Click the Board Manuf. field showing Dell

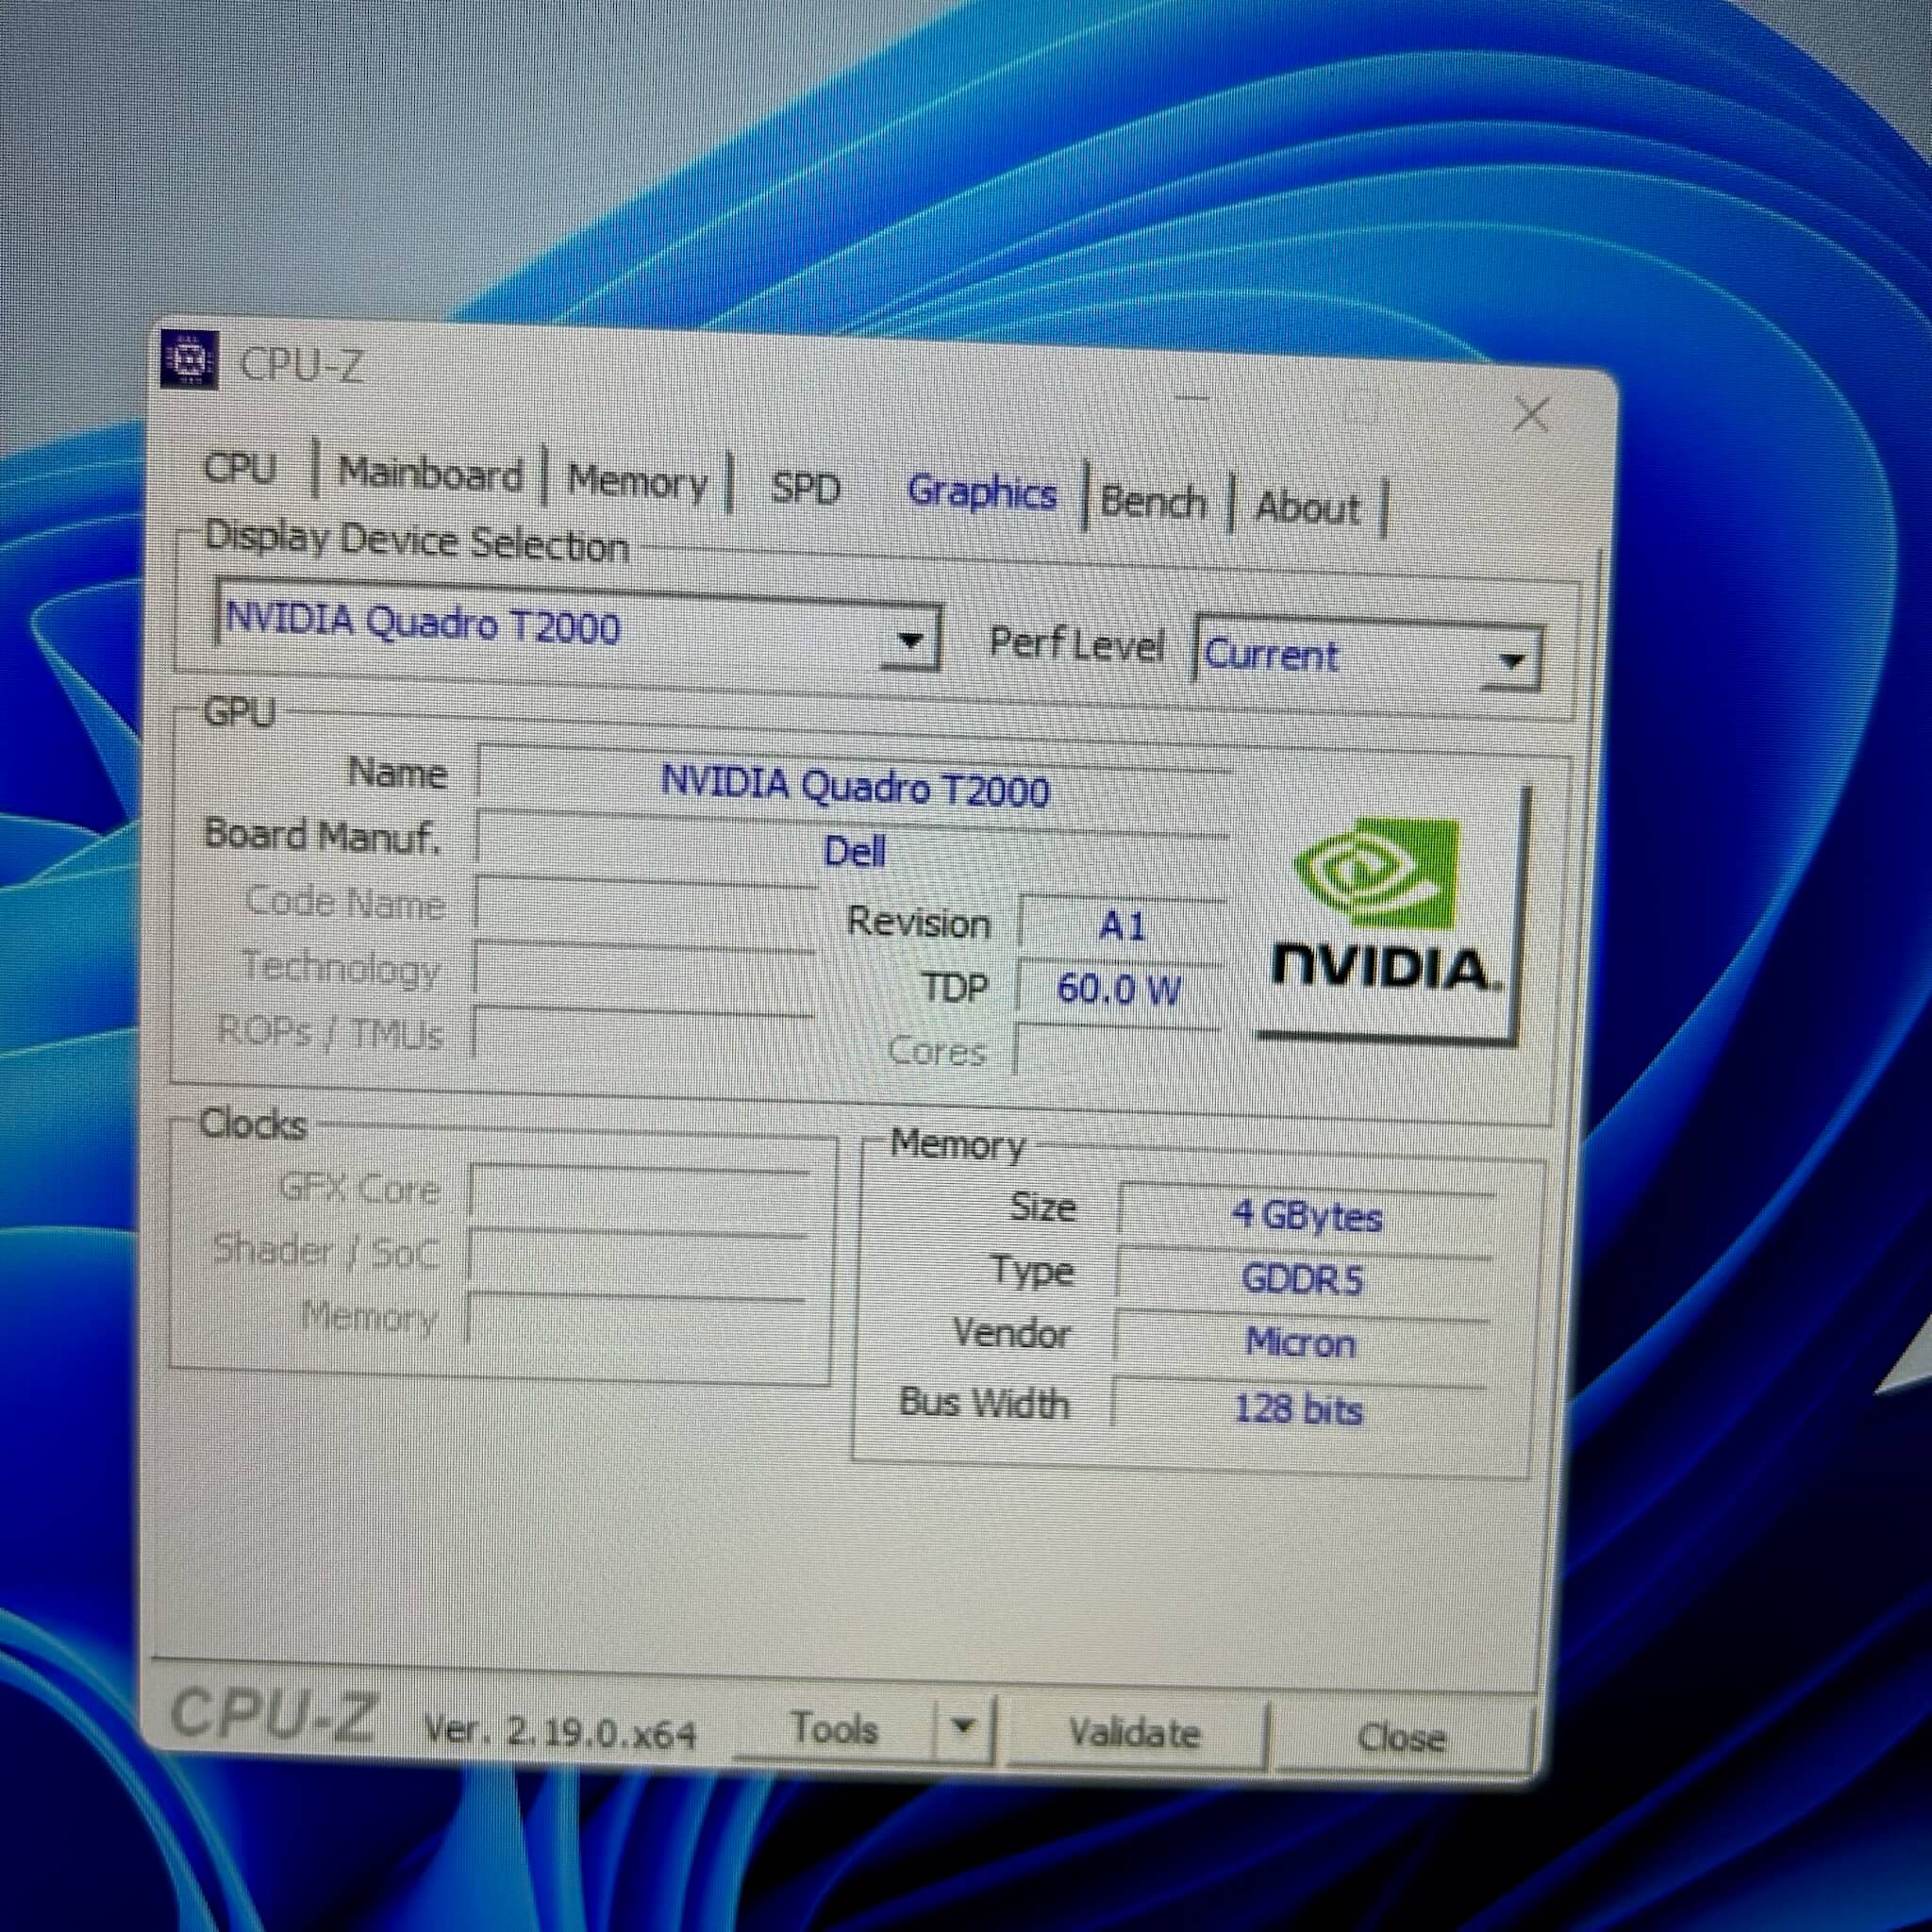click(x=853, y=850)
